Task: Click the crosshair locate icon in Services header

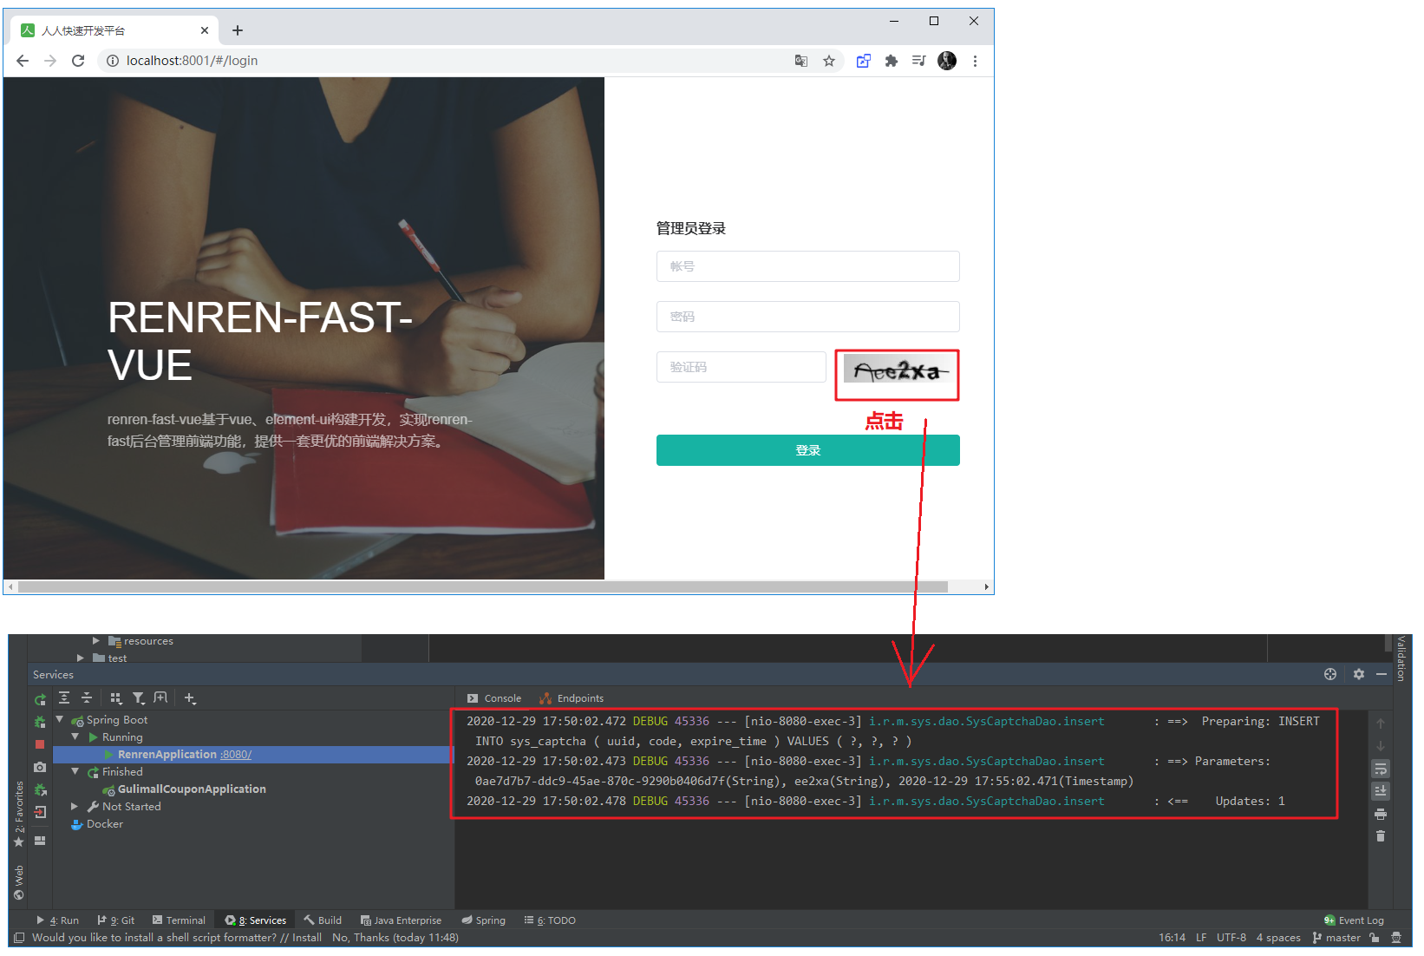Action: (1330, 674)
